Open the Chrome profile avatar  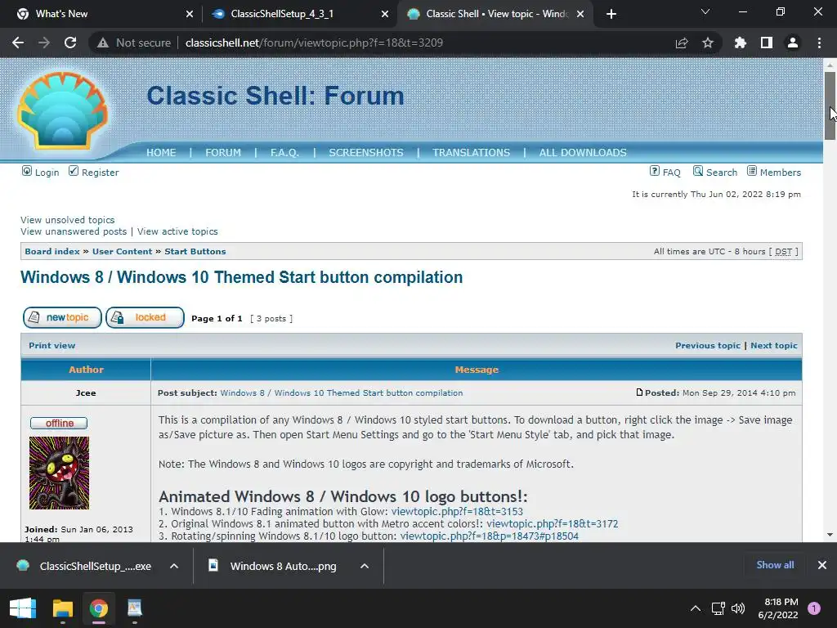pos(793,43)
